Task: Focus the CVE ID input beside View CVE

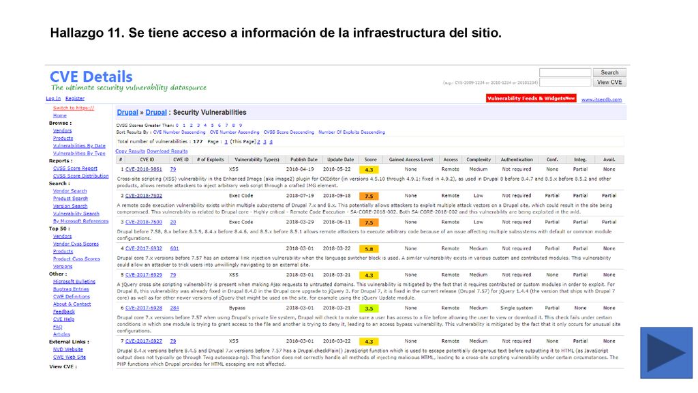Action: click(565, 83)
